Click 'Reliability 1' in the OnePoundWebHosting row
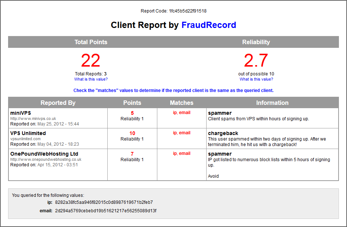The height and width of the screenshot is (227, 347). coord(132,160)
